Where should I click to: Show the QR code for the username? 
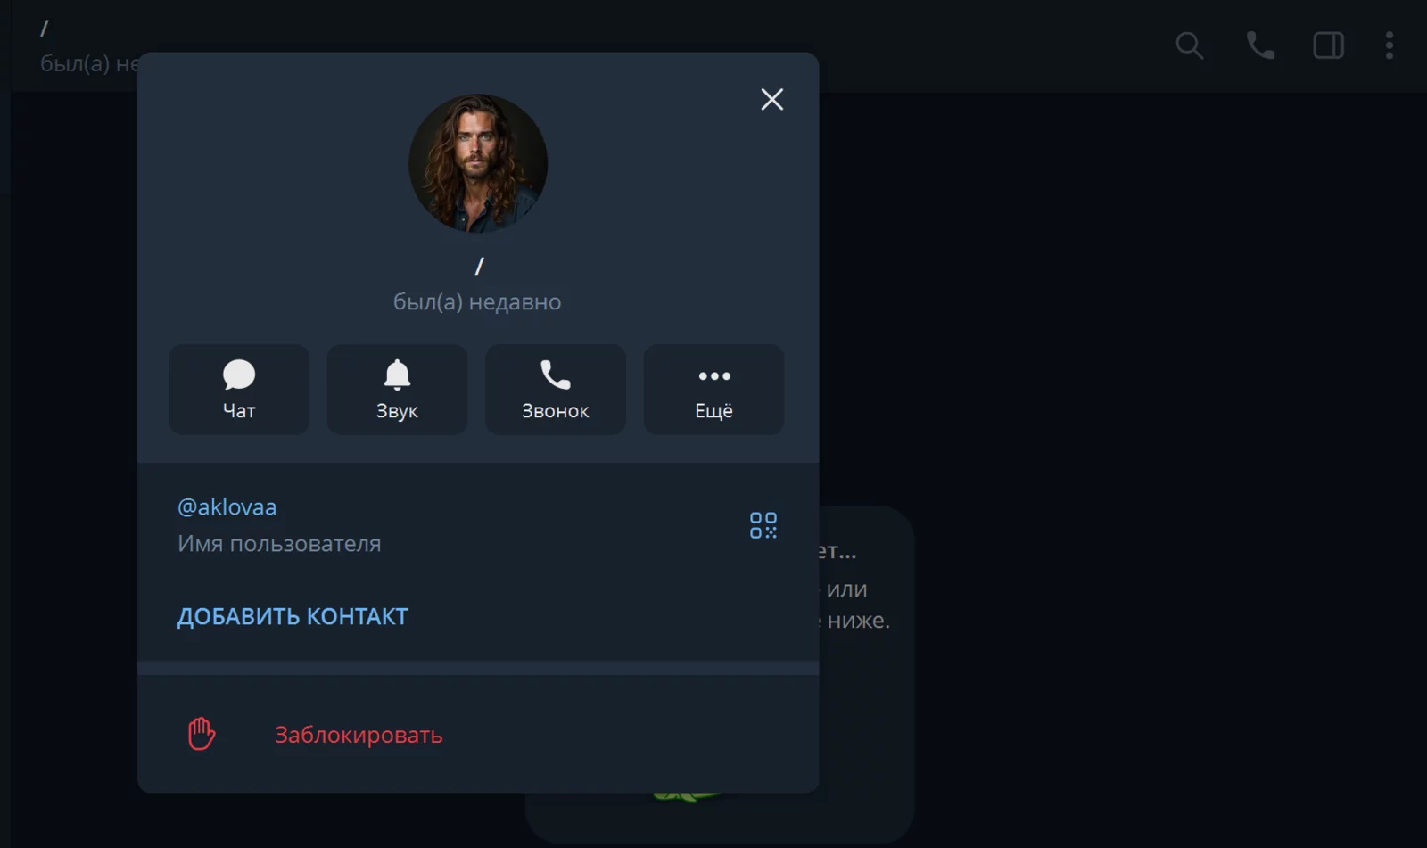(x=763, y=525)
